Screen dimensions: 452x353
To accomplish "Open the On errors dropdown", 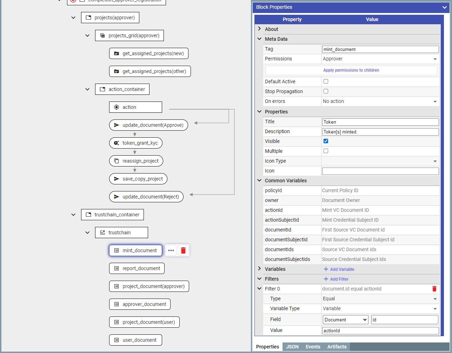I will coord(380,101).
